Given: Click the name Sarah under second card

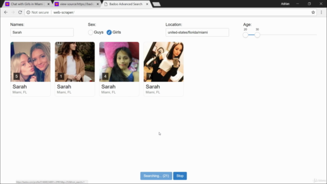Looking at the screenshot, I should click(64, 86).
